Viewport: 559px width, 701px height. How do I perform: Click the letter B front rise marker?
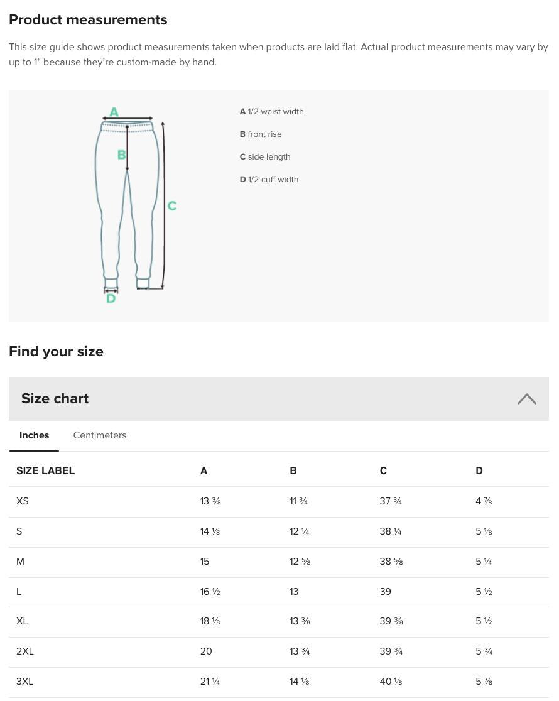pos(121,155)
